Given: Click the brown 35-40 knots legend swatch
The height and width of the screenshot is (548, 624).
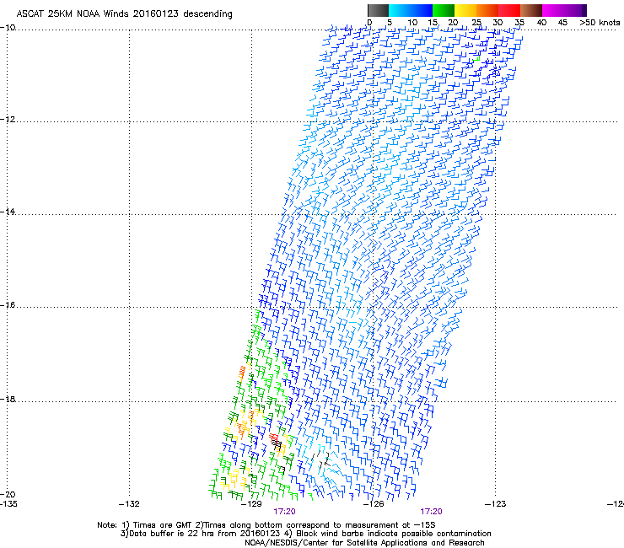Looking at the screenshot, I should click(x=531, y=10).
